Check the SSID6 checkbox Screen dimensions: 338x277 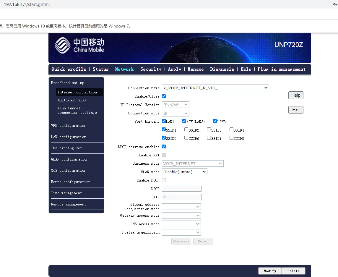[186, 138]
